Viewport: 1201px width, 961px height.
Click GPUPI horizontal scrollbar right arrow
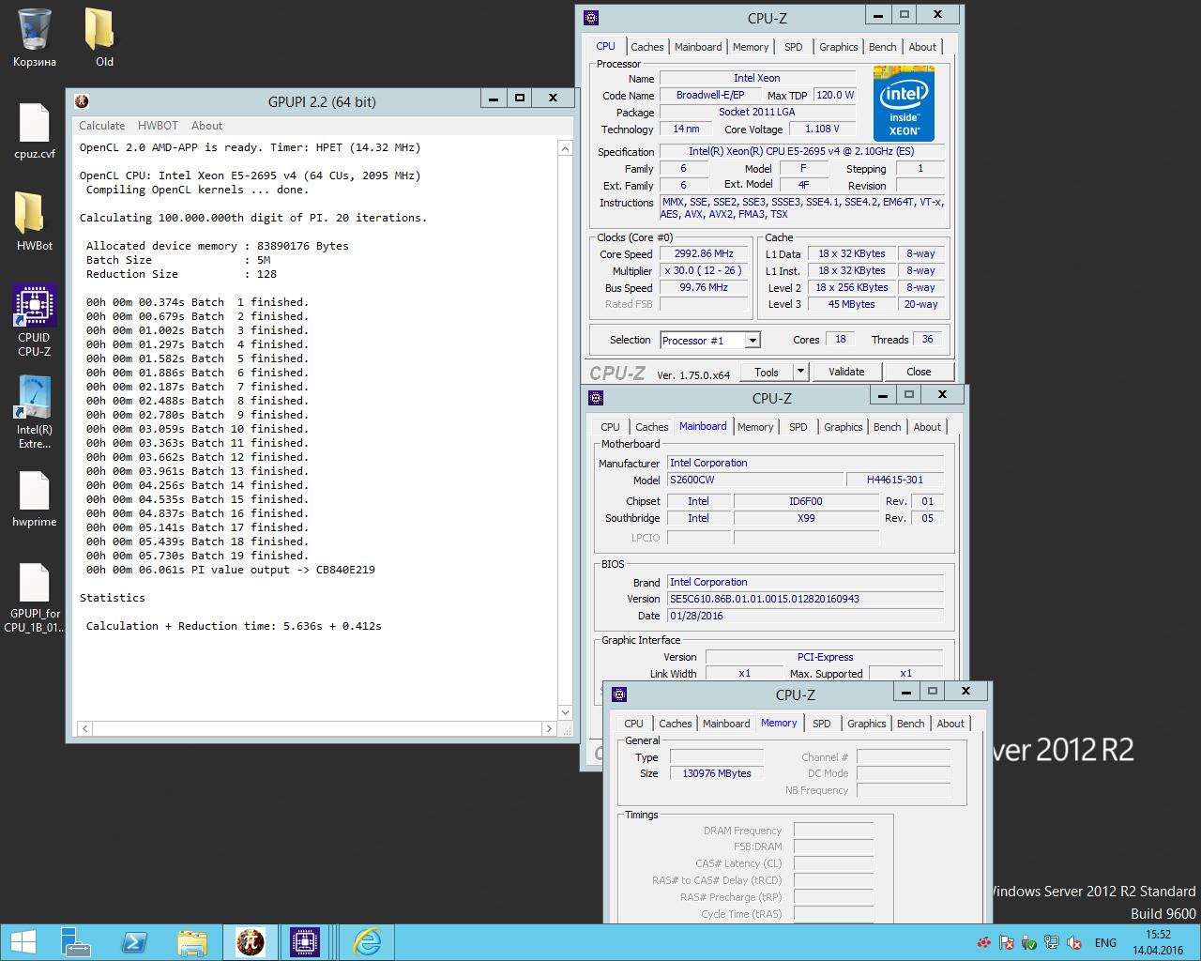pos(550,728)
